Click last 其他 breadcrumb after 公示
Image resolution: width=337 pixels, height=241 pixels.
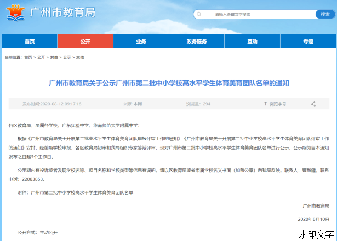click(80, 57)
